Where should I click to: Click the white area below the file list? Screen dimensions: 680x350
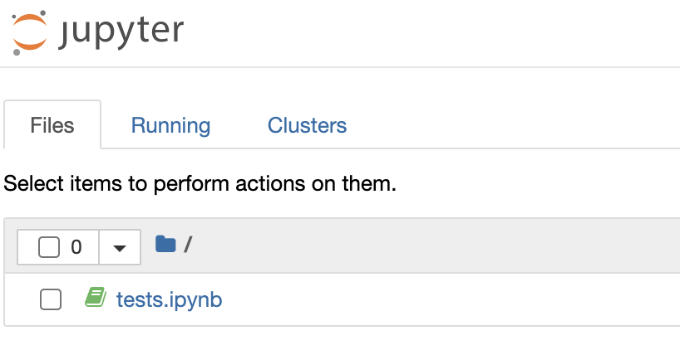[x=340, y=338]
